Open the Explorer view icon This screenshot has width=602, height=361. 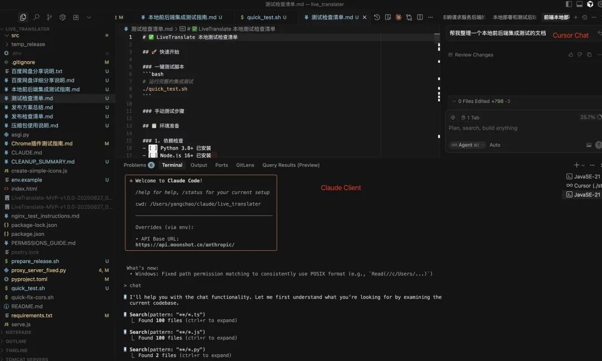point(23,17)
